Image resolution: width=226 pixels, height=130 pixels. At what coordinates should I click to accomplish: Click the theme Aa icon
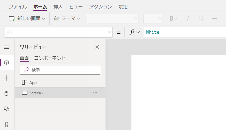[56, 18]
